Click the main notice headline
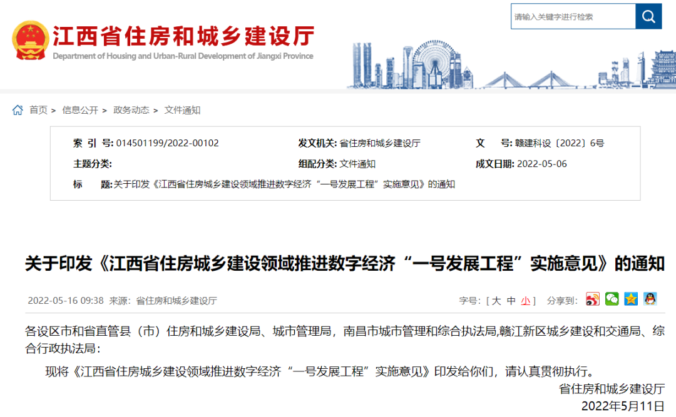Viewport: 676px width, 417px height. (338, 263)
